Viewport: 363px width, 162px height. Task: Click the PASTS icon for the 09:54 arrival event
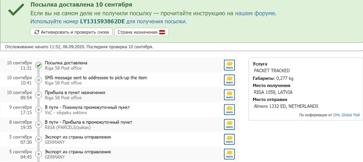[229, 95]
